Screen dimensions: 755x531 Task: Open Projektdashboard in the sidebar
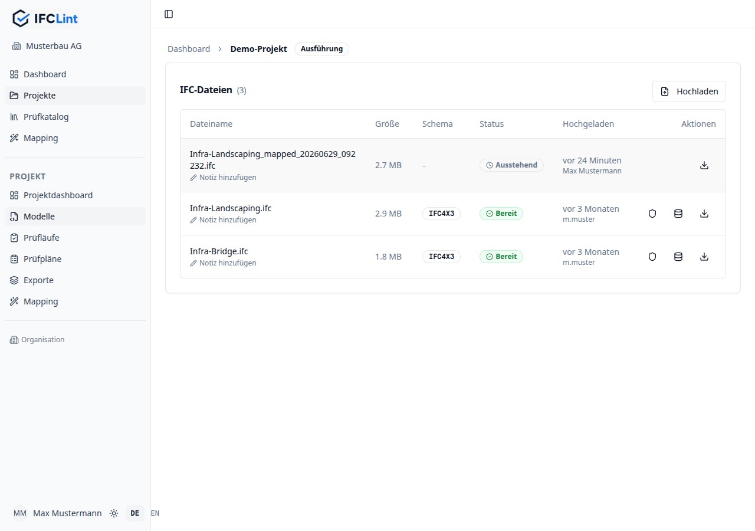[x=75, y=195]
